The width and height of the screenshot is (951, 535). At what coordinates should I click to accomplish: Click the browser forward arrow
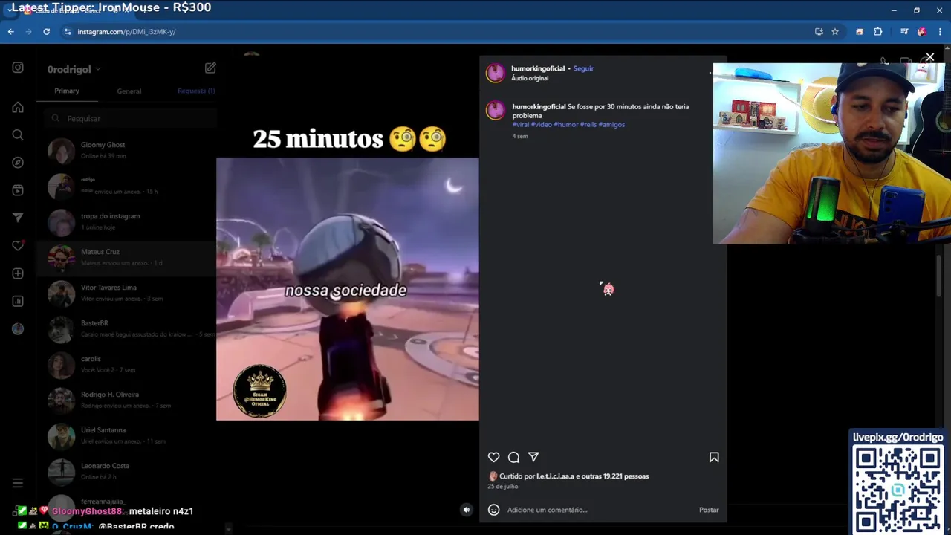pyautogui.click(x=28, y=32)
